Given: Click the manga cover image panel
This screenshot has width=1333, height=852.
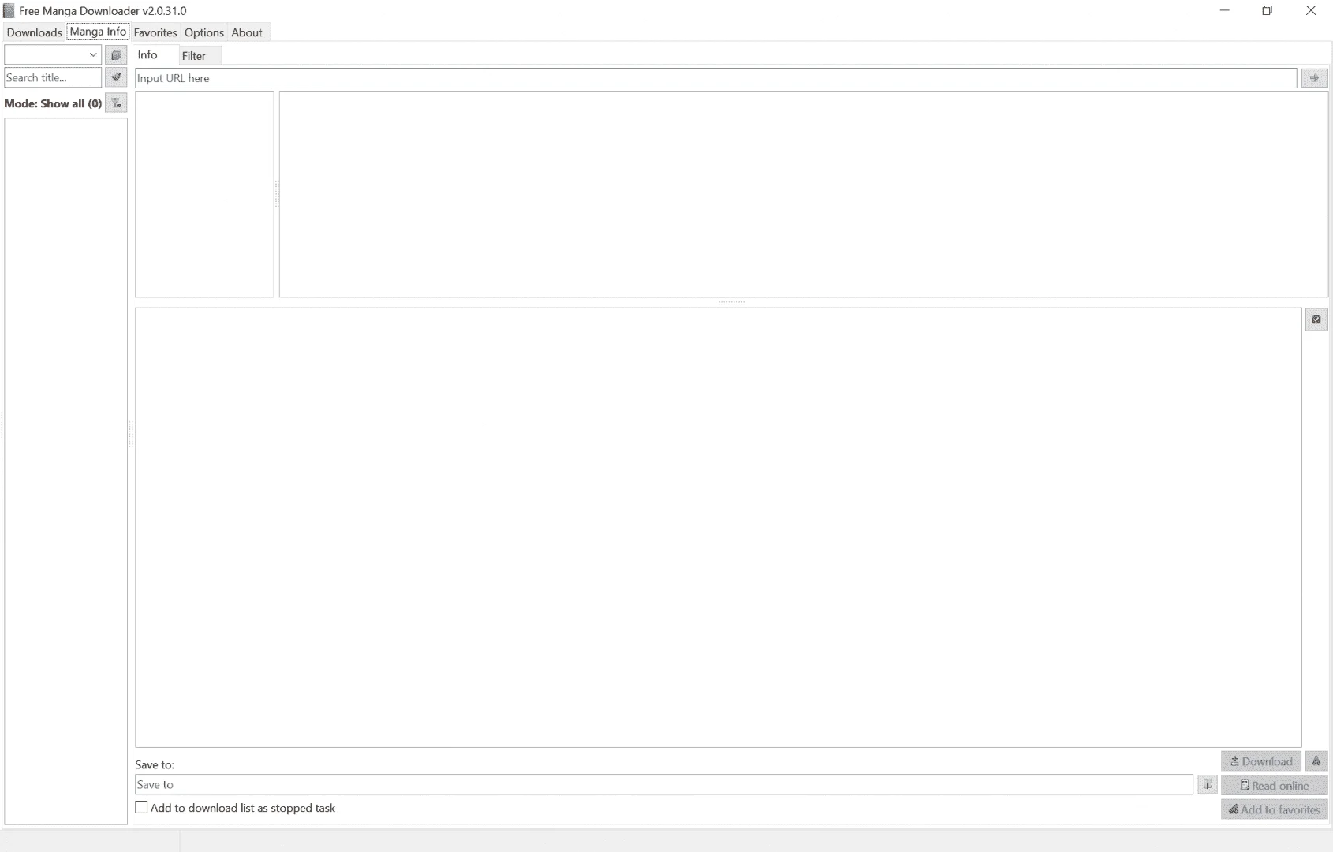Looking at the screenshot, I should point(204,194).
